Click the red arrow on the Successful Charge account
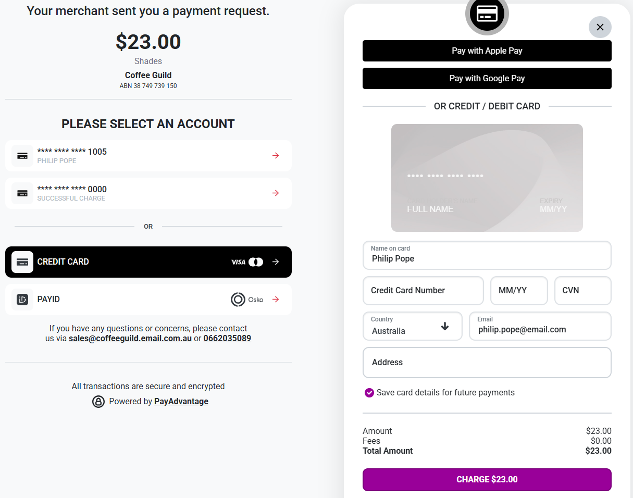The image size is (633, 498). pos(276,193)
